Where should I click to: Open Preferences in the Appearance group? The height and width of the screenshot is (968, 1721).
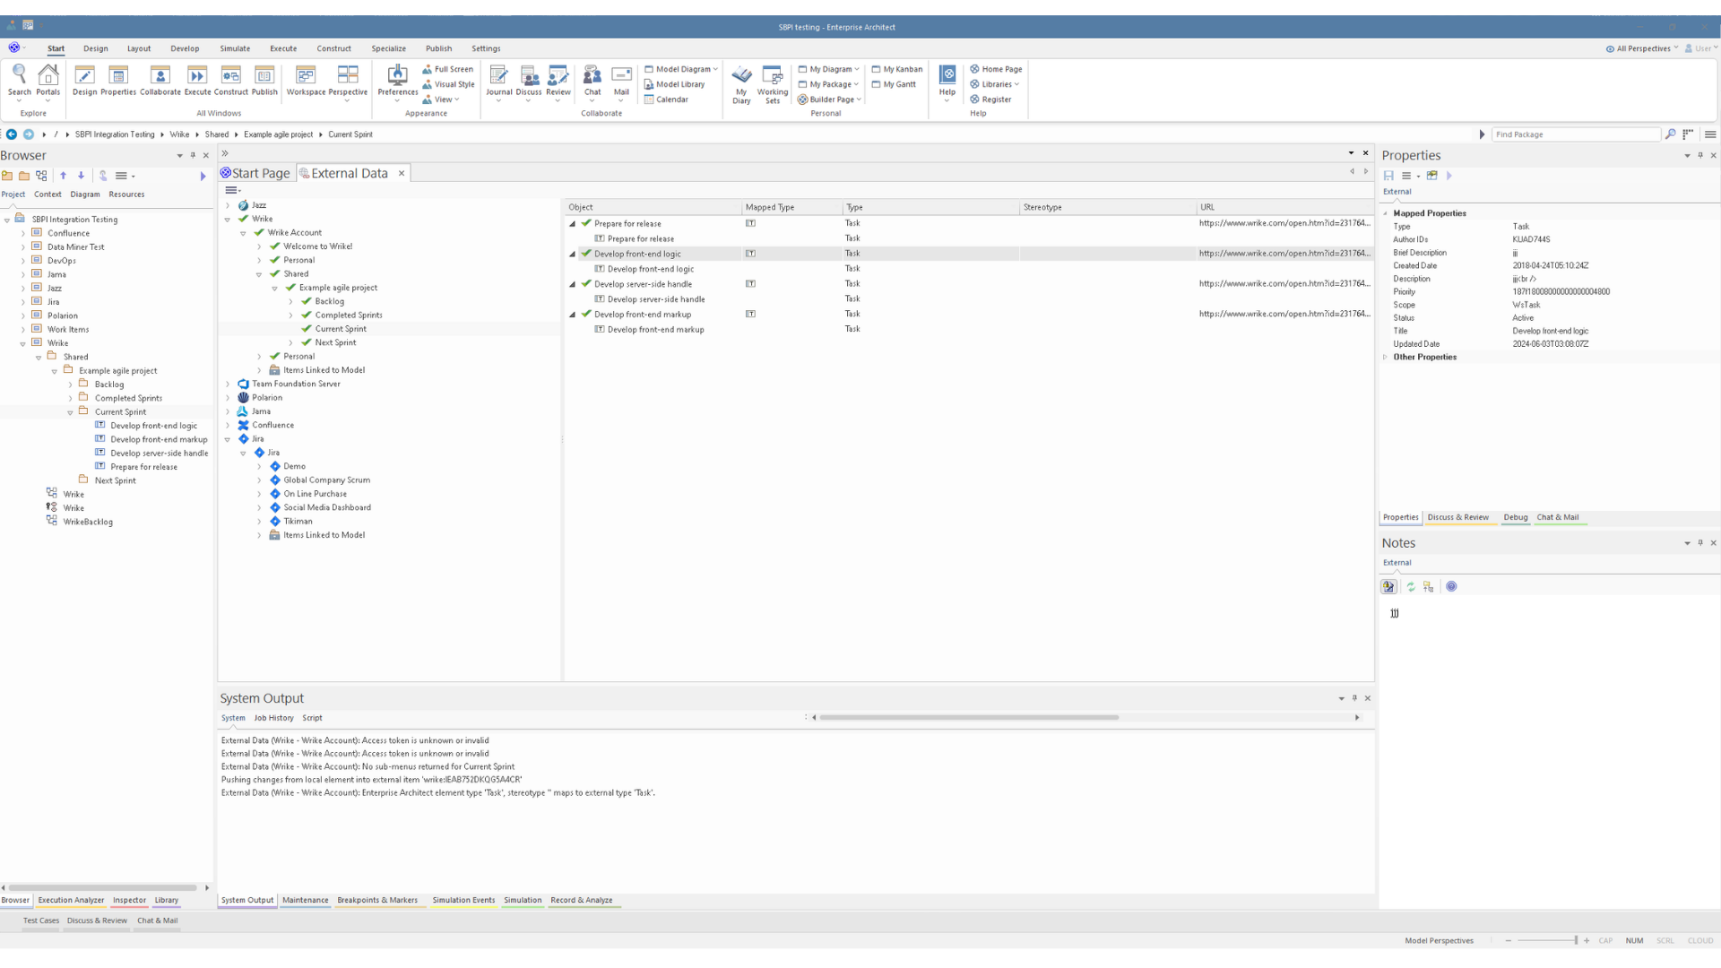pos(397,82)
